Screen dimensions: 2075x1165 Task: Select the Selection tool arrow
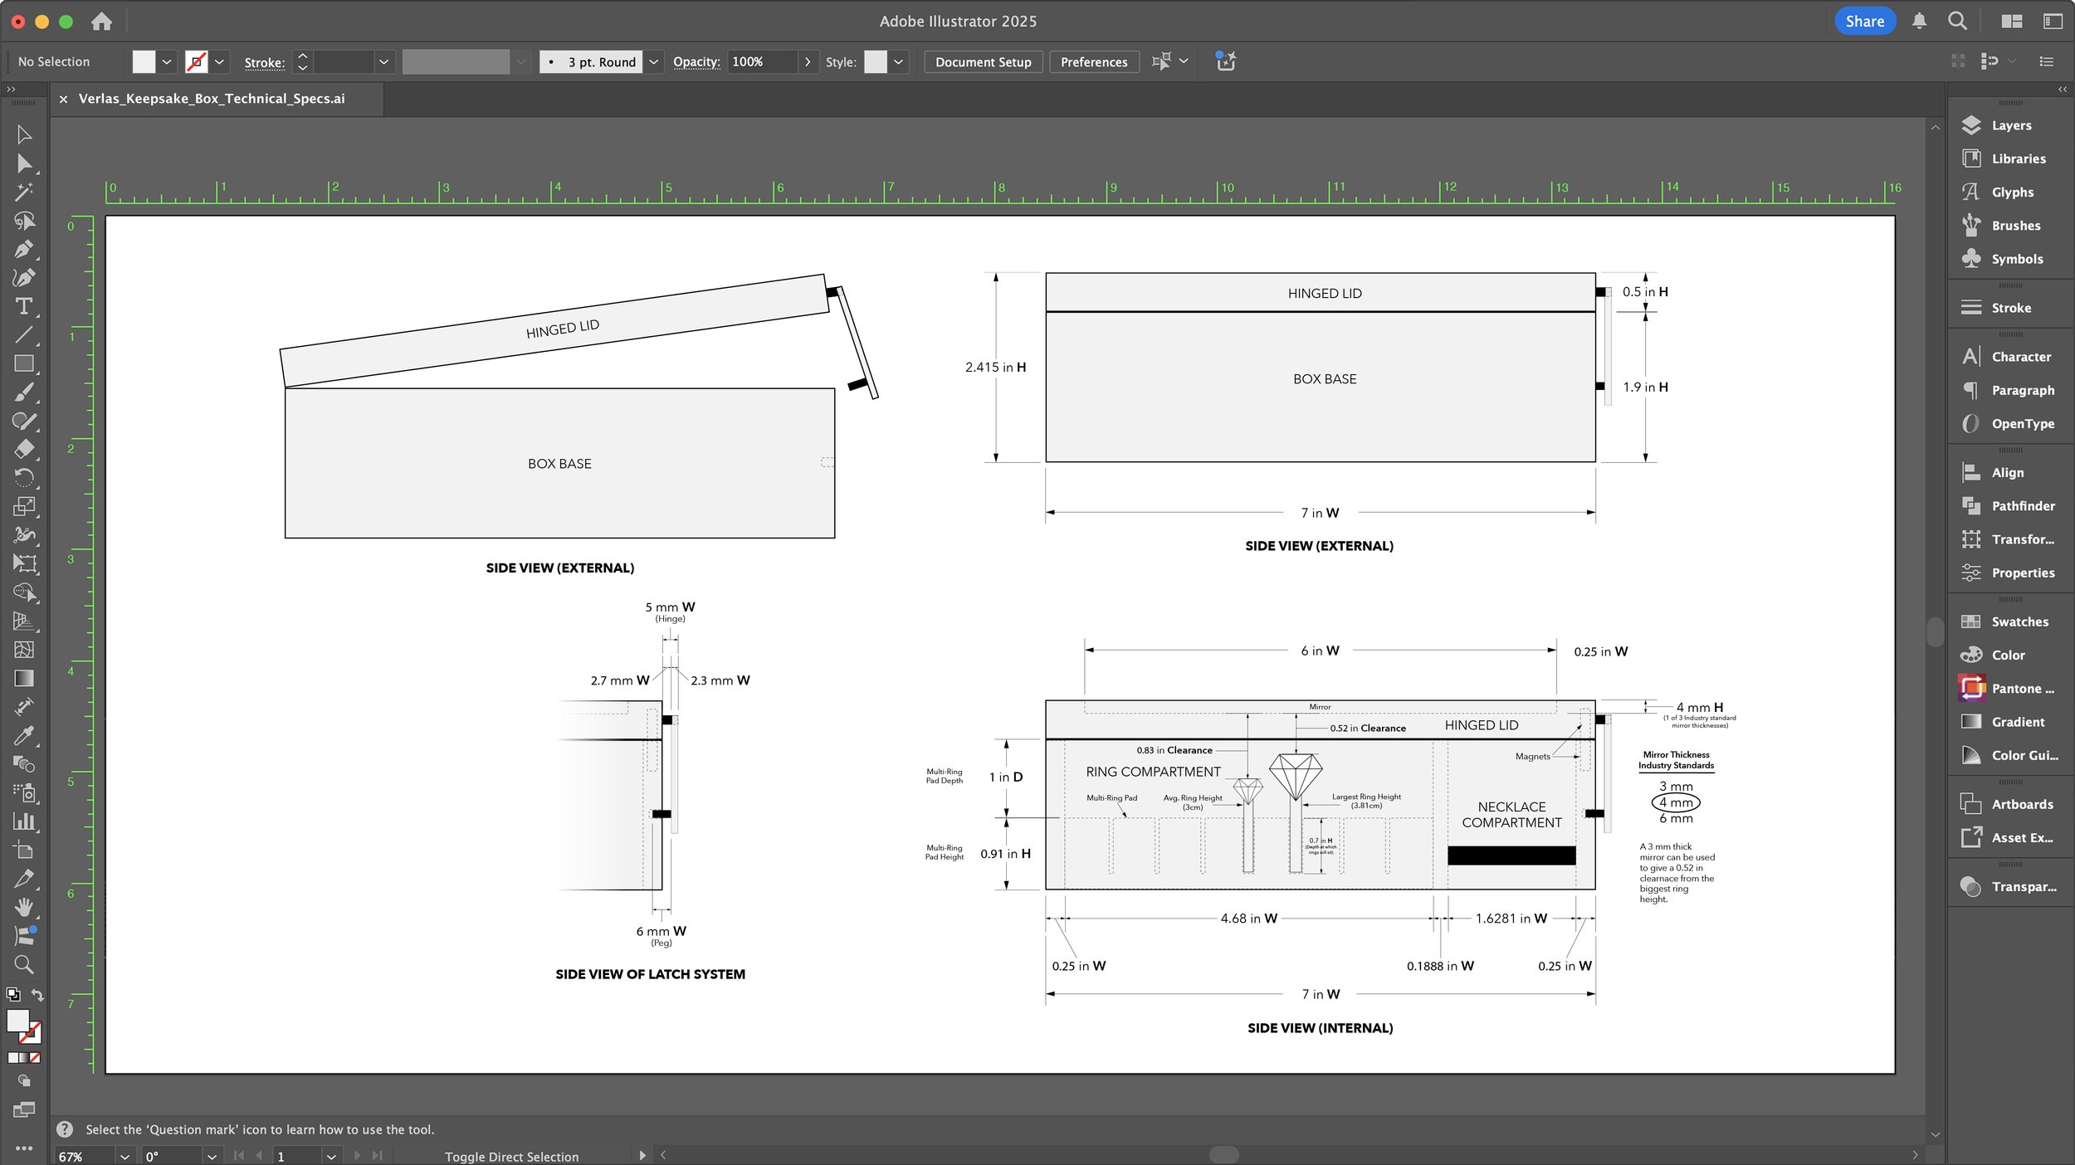click(24, 134)
